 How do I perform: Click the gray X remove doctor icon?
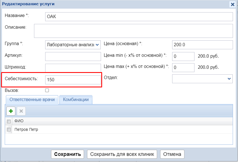pyautogui.click(x=21, y=111)
